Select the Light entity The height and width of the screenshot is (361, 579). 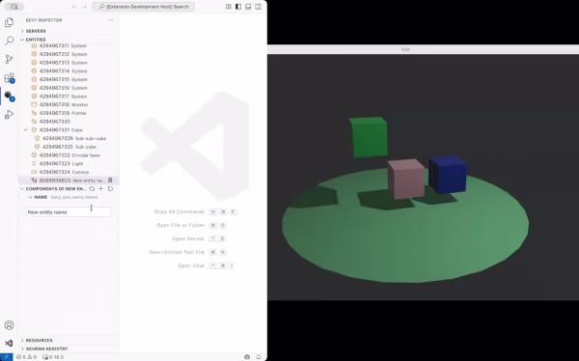(69, 164)
